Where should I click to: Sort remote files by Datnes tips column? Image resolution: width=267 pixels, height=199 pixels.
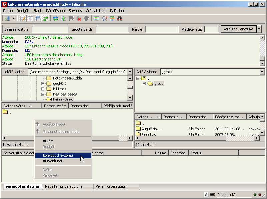click(200, 117)
